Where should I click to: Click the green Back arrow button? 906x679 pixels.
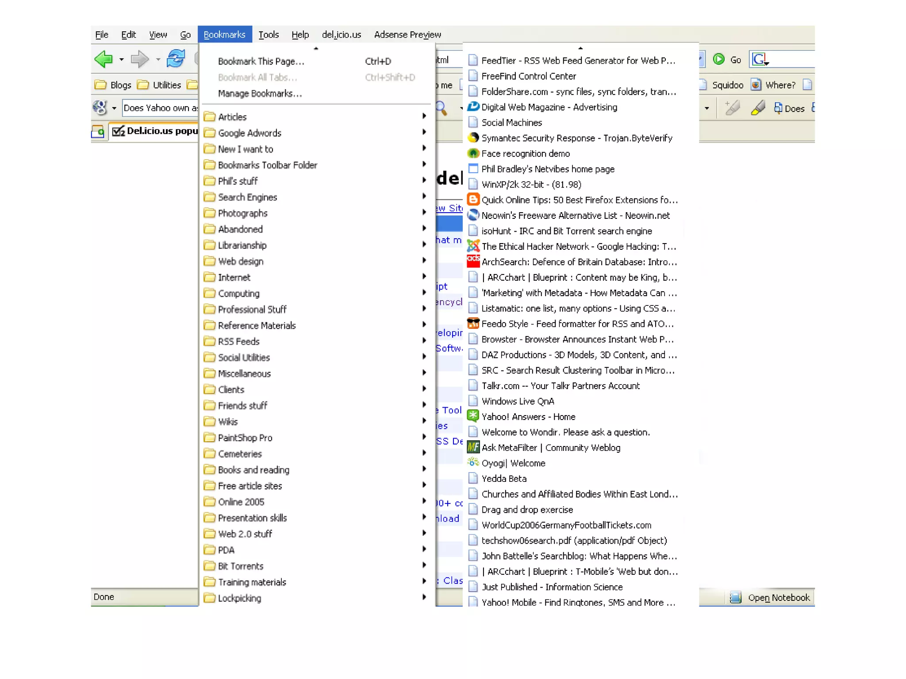(104, 59)
